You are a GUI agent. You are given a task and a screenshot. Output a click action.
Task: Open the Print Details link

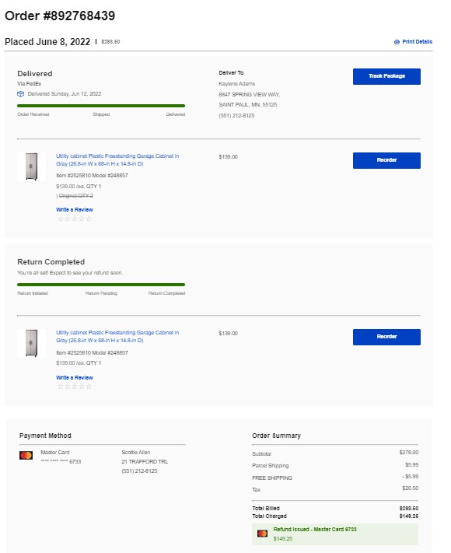pos(417,42)
